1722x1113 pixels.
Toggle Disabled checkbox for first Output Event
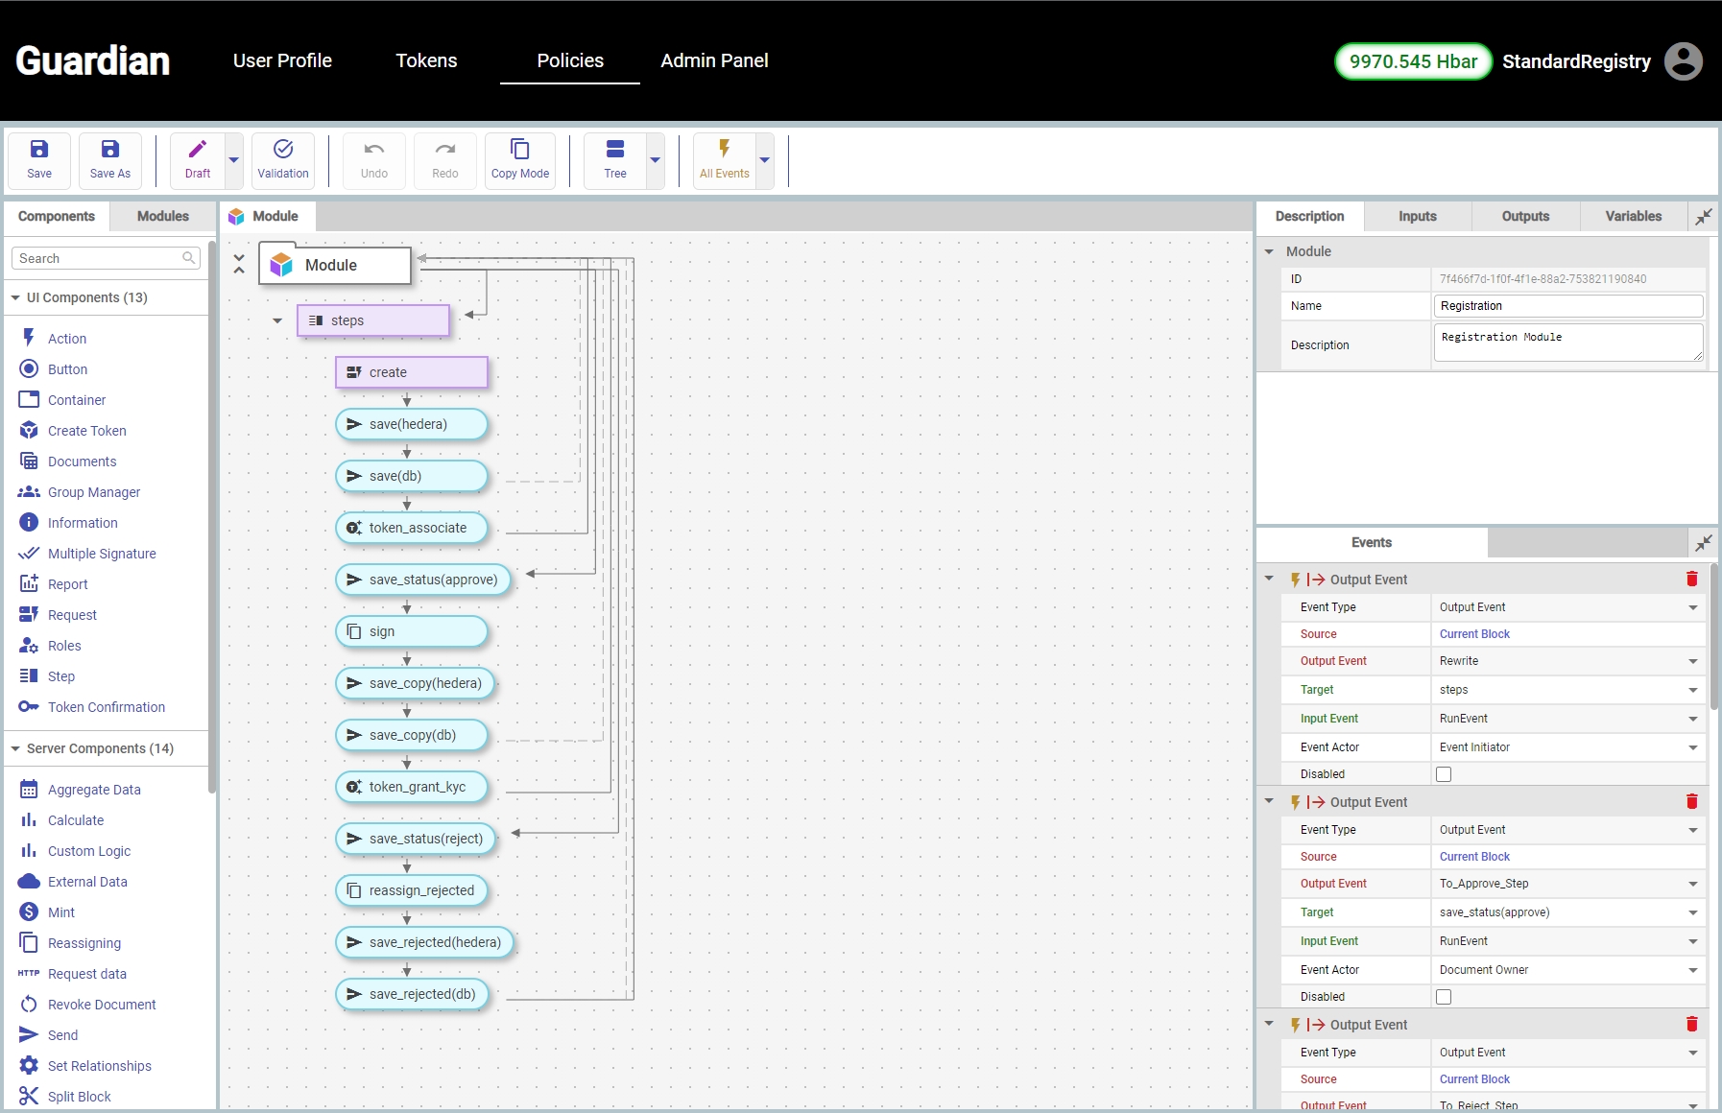pos(1443,774)
